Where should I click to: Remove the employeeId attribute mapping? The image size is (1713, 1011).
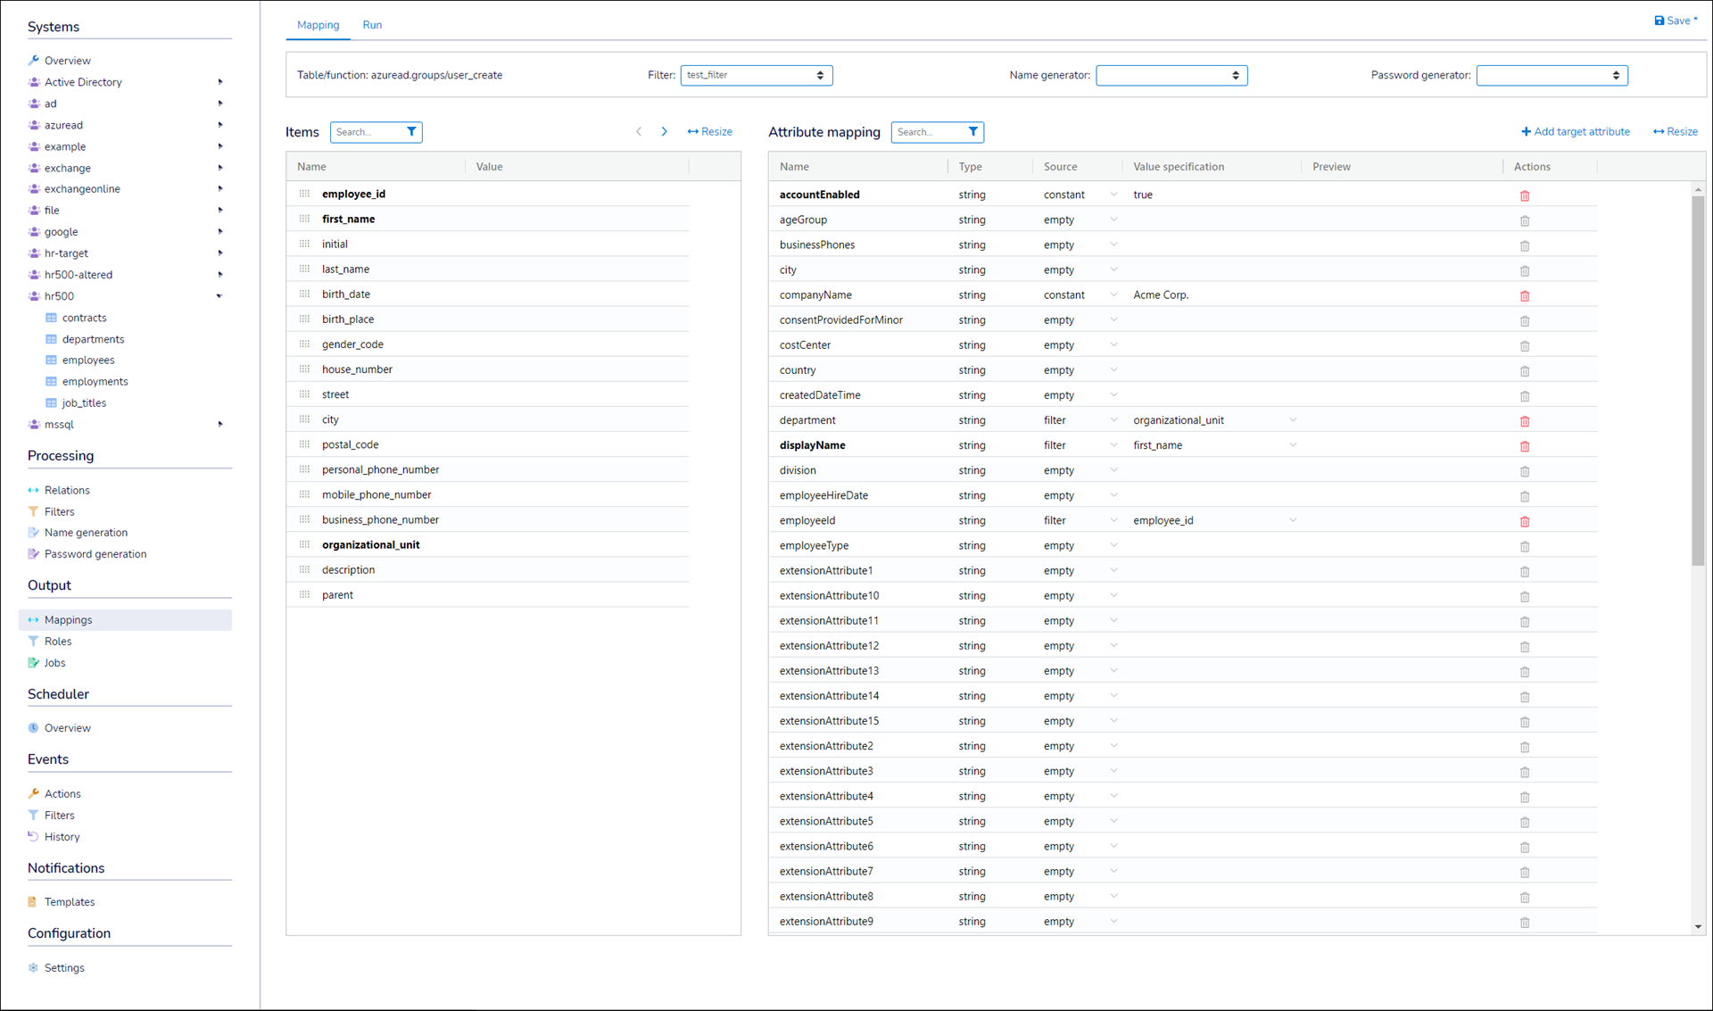tap(1524, 521)
